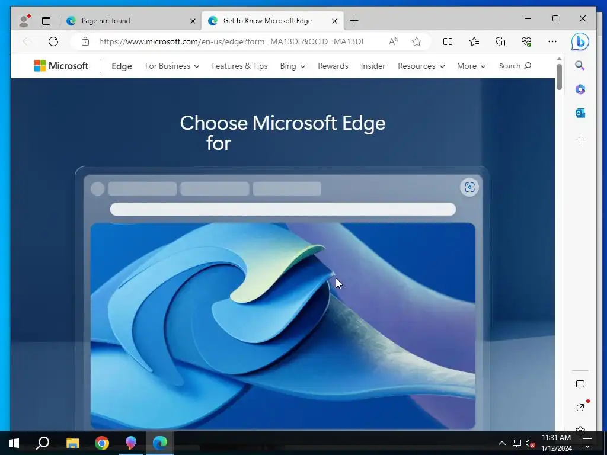
Task: Toggle sidebar visibility icon near bottom
Action: point(580,384)
